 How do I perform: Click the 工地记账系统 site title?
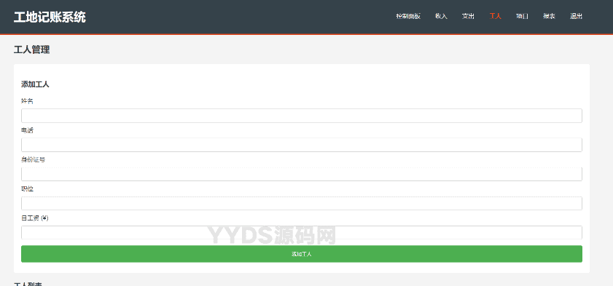coord(50,17)
